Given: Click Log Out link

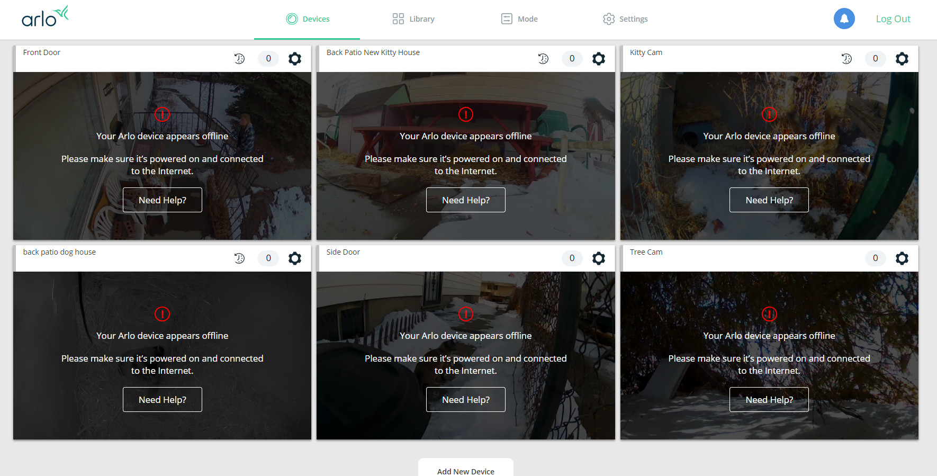Looking at the screenshot, I should [x=893, y=19].
